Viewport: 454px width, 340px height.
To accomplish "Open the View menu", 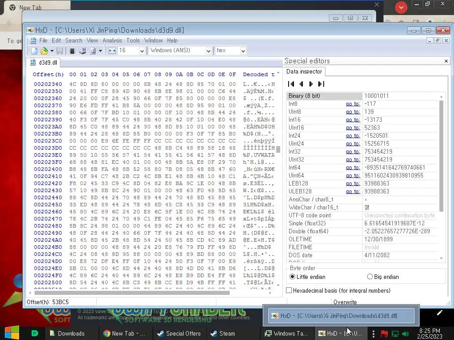I will pos(92,40).
